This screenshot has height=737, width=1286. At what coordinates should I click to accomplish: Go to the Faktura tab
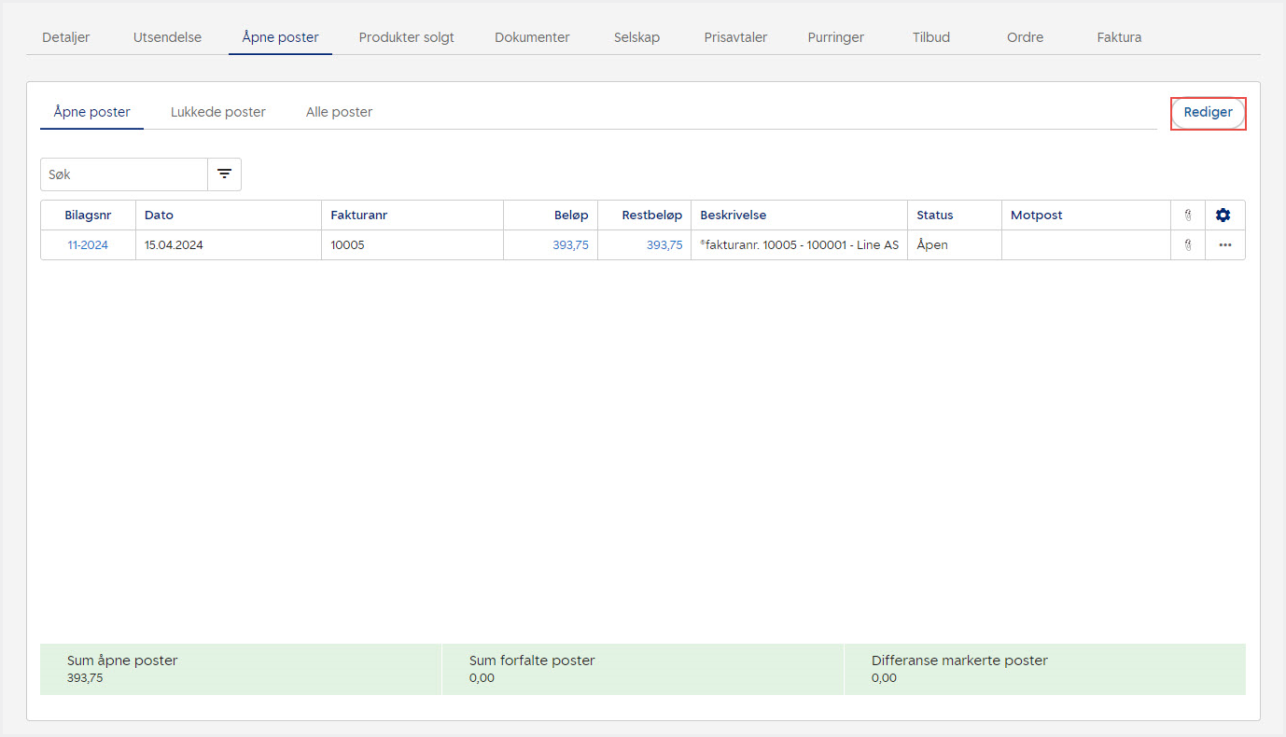click(1119, 37)
